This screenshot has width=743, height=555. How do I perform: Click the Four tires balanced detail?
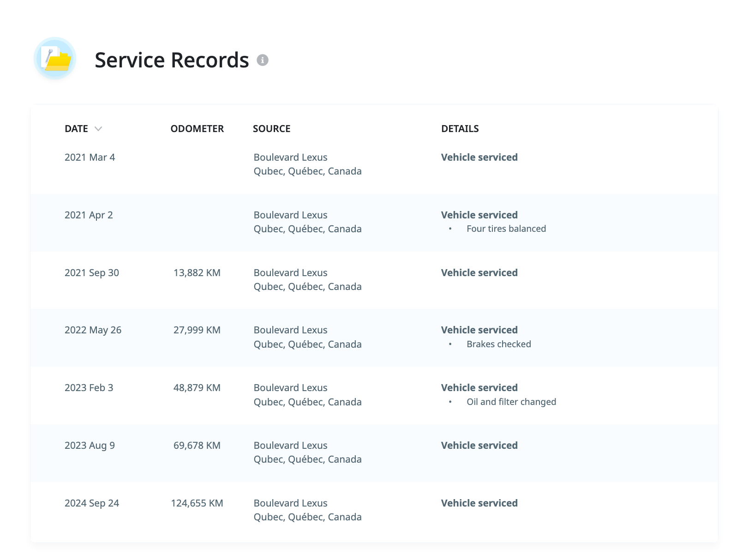click(x=506, y=229)
